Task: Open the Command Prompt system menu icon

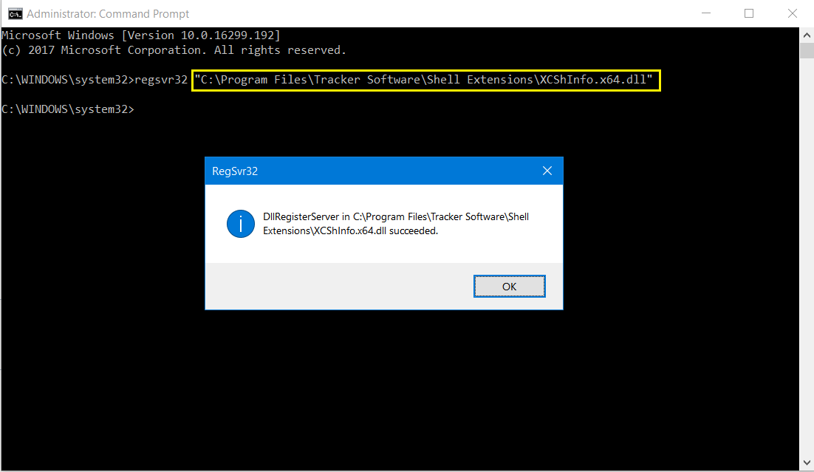Action: (x=15, y=13)
